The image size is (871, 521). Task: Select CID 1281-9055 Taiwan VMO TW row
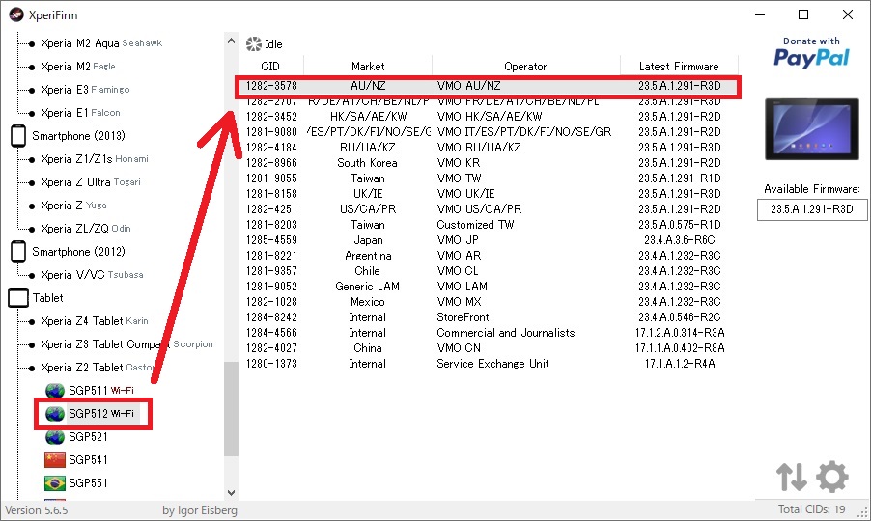489,178
